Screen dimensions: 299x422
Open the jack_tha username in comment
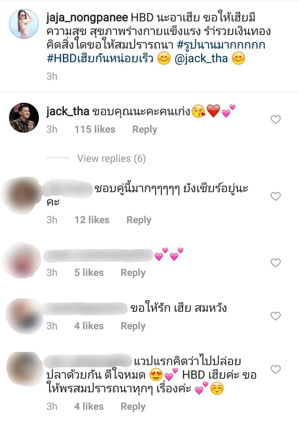tap(68, 112)
